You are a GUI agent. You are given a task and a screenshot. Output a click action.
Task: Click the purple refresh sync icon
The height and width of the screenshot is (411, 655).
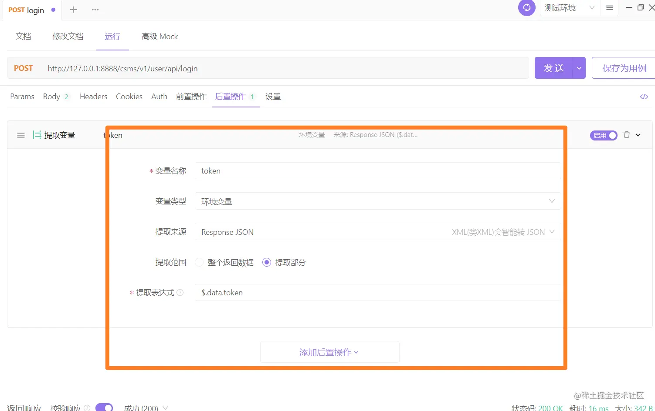coord(526,7)
